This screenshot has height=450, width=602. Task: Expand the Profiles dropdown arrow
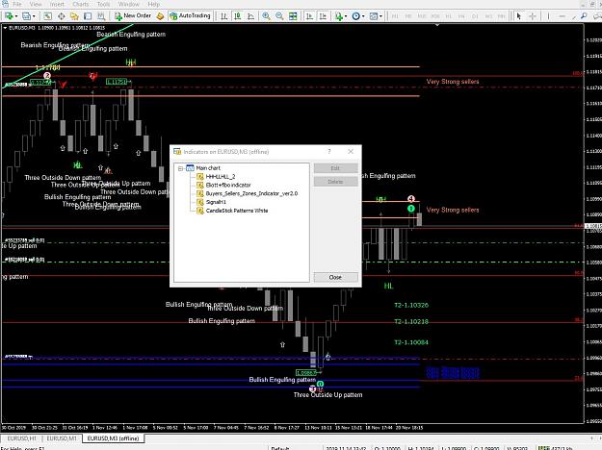click(x=34, y=16)
